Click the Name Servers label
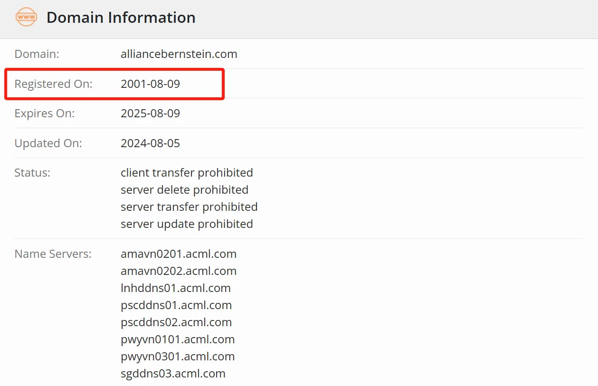Screen dimensions: 598x386 (53, 254)
